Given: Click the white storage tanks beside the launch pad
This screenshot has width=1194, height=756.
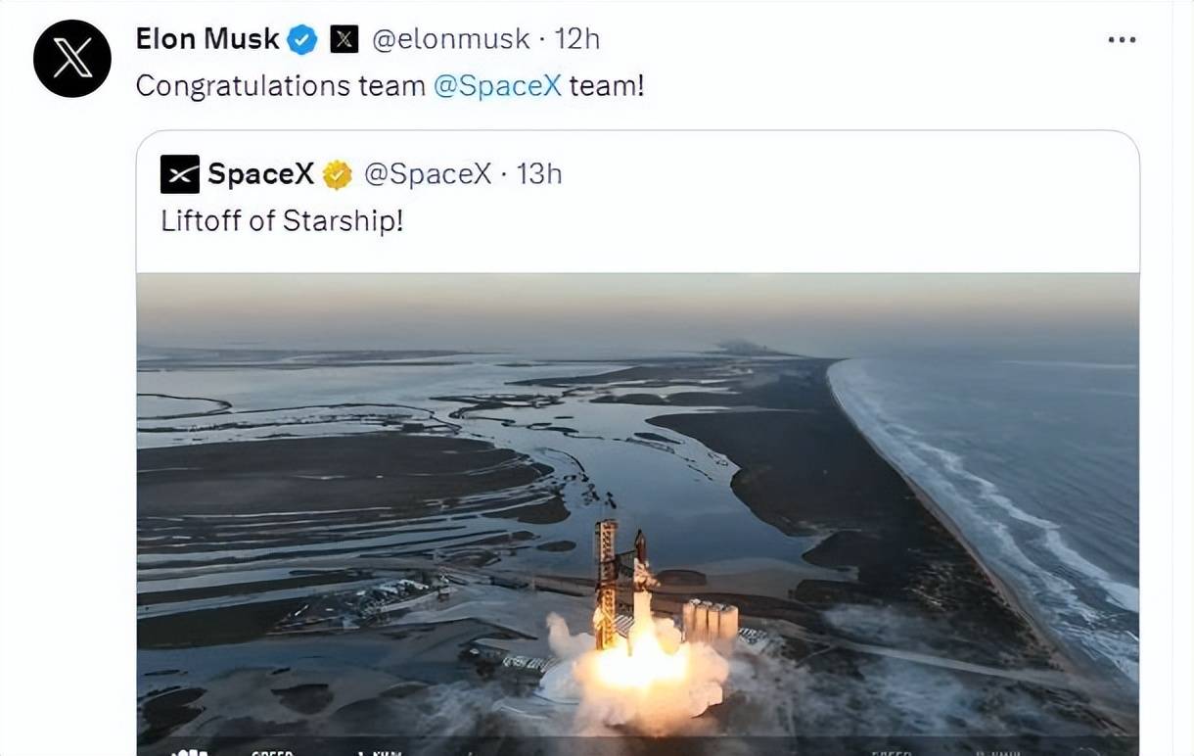Looking at the screenshot, I should coord(710,622).
